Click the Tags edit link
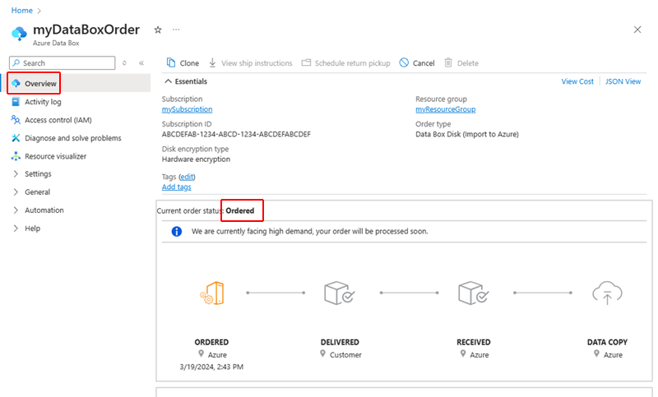 pos(187,177)
